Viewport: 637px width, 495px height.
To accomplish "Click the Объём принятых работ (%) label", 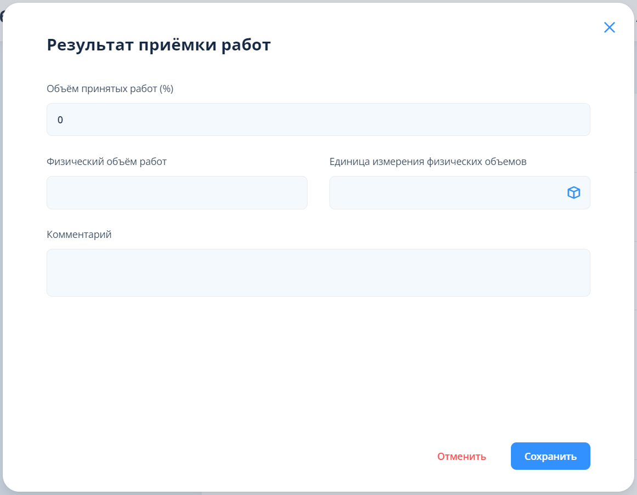I will [x=110, y=89].
